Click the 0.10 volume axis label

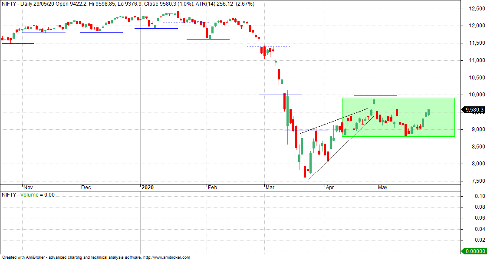click(480, 196)
